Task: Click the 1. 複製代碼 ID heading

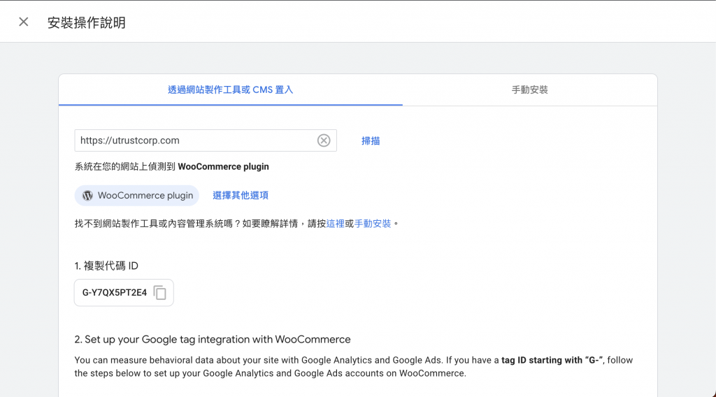Action: pyautogui.click(x=106, y=266)
